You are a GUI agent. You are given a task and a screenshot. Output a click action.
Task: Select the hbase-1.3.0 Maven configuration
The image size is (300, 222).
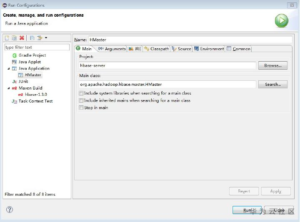point(36,95)
